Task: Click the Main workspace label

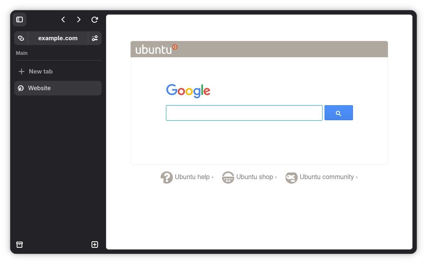Action: click(x=22, y=53)
